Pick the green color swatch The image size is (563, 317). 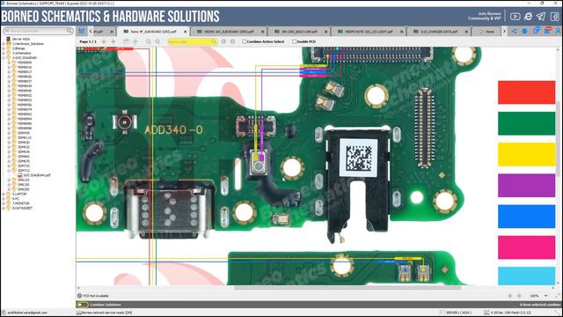(526, 123)
